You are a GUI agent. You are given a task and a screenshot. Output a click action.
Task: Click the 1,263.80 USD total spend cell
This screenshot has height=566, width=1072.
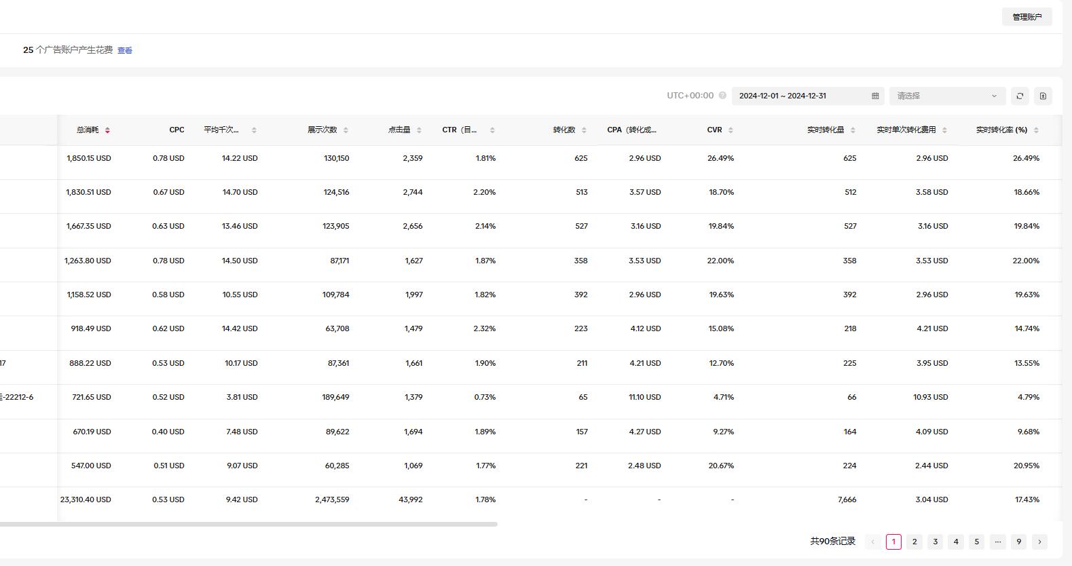tap(88, 261)
